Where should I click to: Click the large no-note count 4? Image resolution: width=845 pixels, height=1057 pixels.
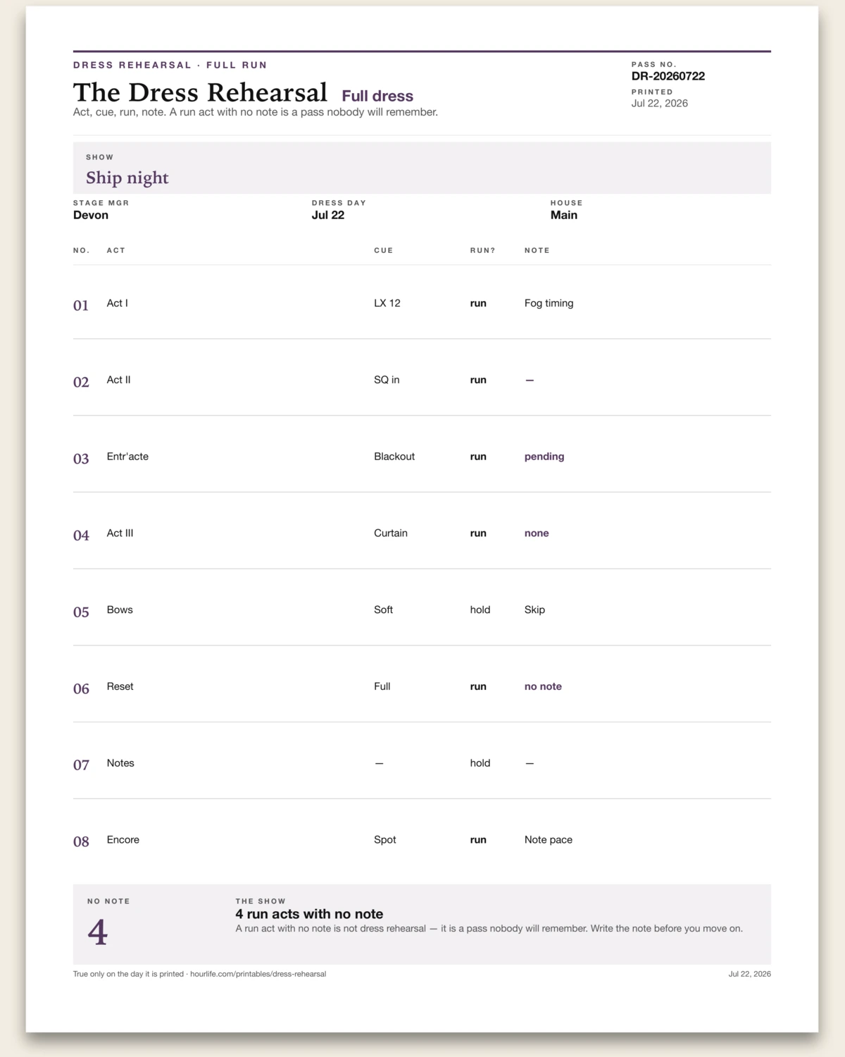click(98, 932)
